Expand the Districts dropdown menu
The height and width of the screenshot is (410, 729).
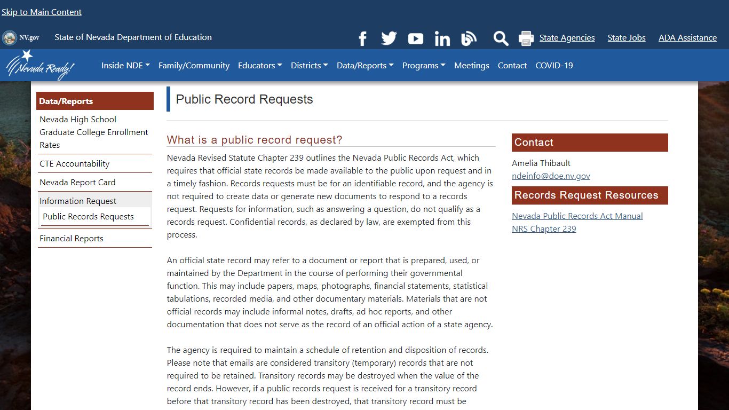309,65
